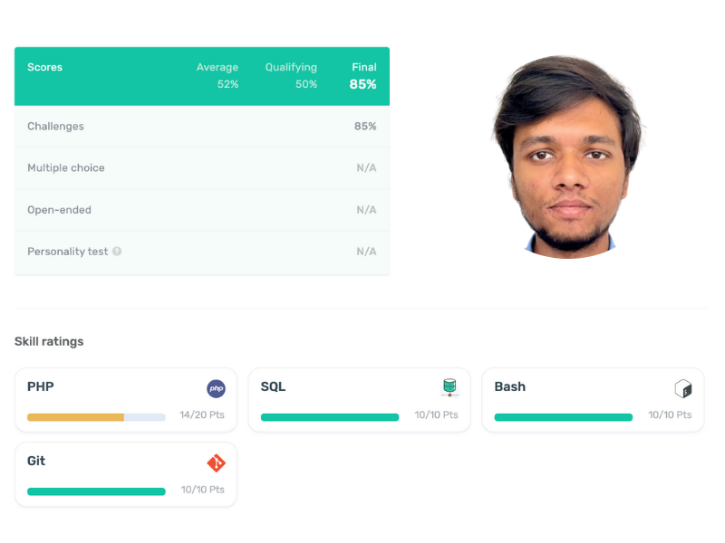
Task: Click the Skill ratings heading
Action: click(x=49, y=342)
